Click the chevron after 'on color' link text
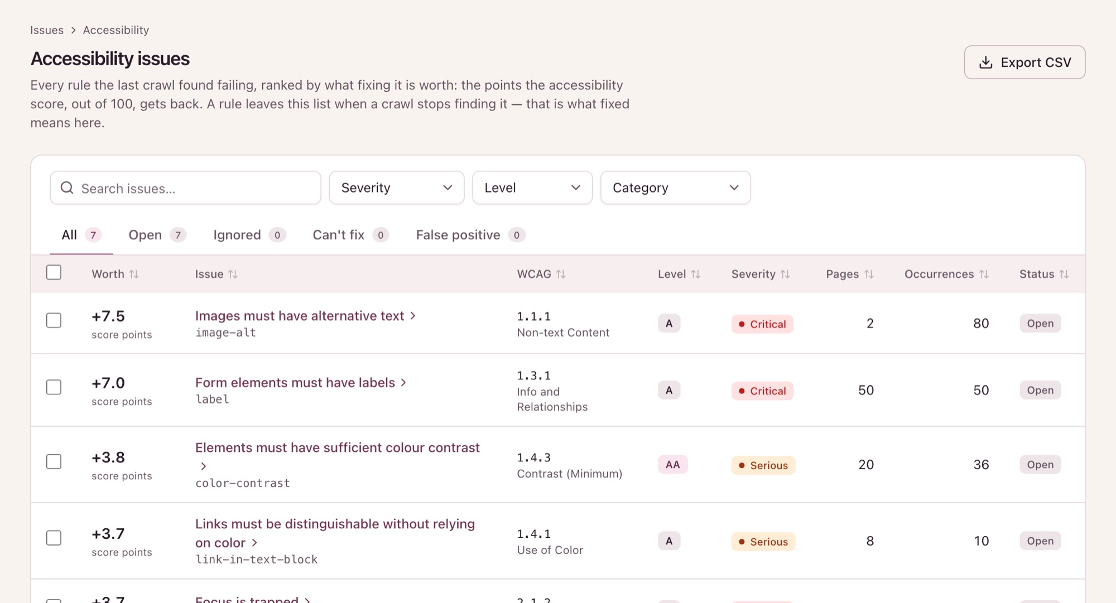 tap(254, 542)
